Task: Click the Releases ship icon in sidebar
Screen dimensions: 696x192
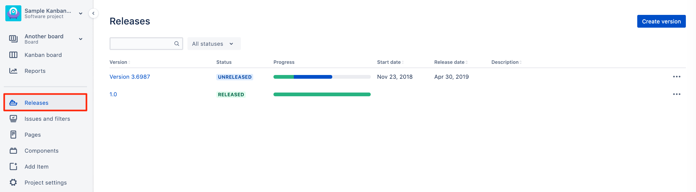Action: [x=13, y=103]
